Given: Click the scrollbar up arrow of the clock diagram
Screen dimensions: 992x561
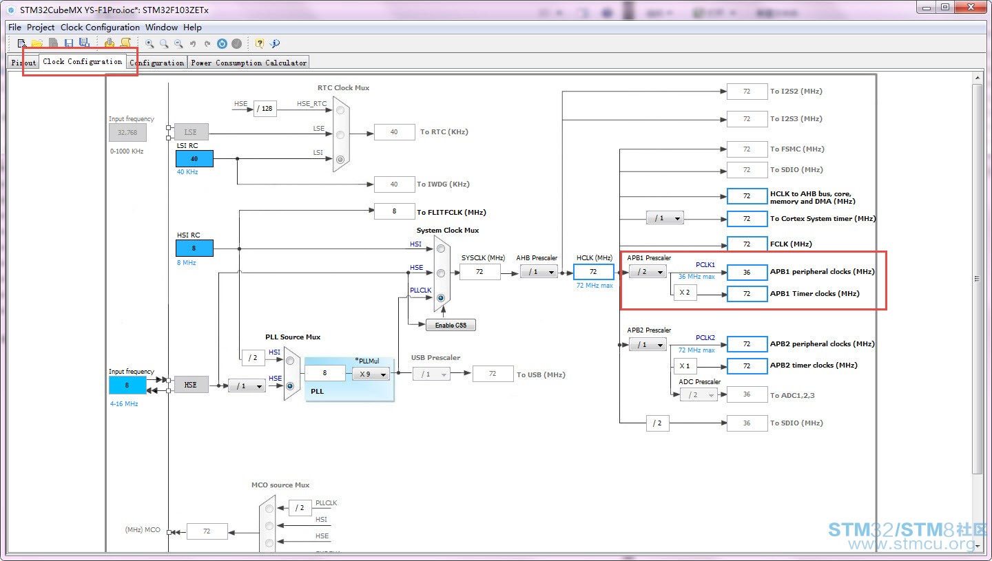Looking at the screenshot, I should tap(978, 77).
